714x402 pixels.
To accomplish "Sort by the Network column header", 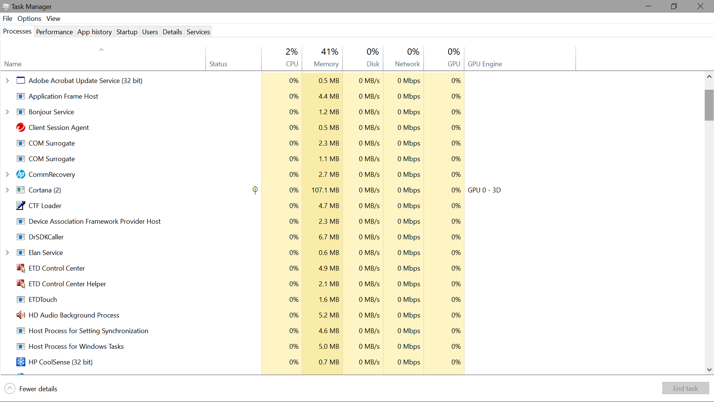I will point(403,58).
